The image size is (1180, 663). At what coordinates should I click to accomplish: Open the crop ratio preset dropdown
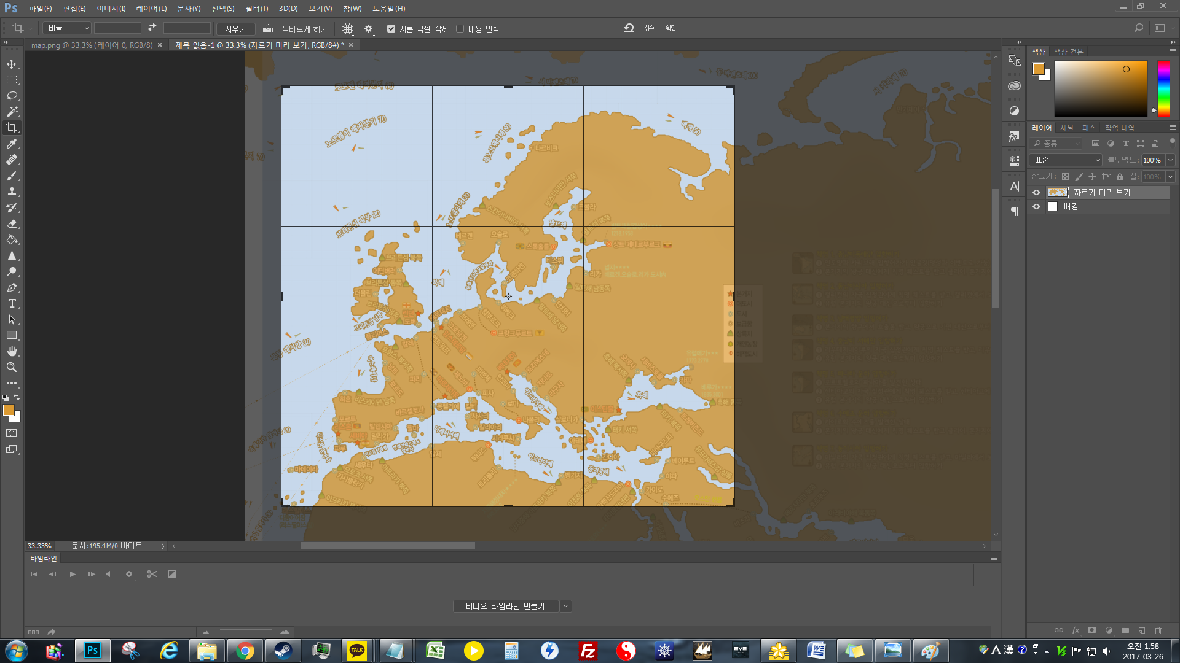click(x=66, y=28)
